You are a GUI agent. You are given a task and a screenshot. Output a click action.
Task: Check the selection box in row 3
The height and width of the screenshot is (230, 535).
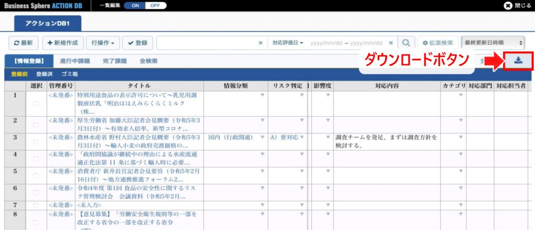[x=36, y=142]
